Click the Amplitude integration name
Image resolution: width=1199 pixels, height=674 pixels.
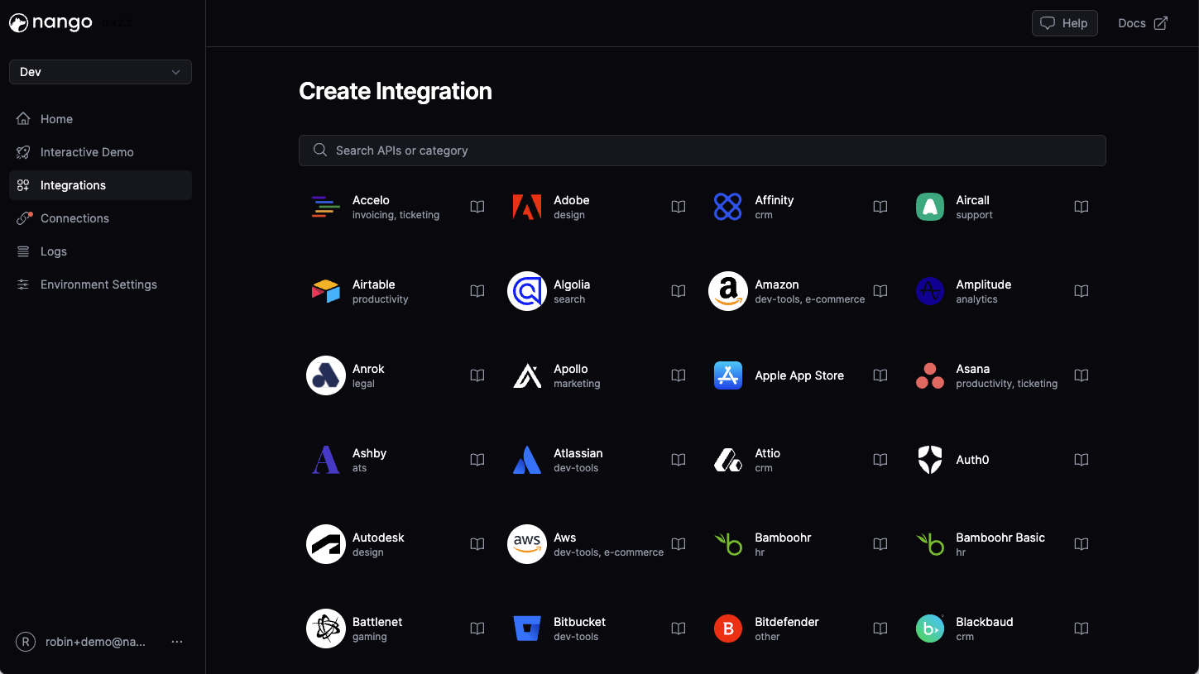pos(984,284)
